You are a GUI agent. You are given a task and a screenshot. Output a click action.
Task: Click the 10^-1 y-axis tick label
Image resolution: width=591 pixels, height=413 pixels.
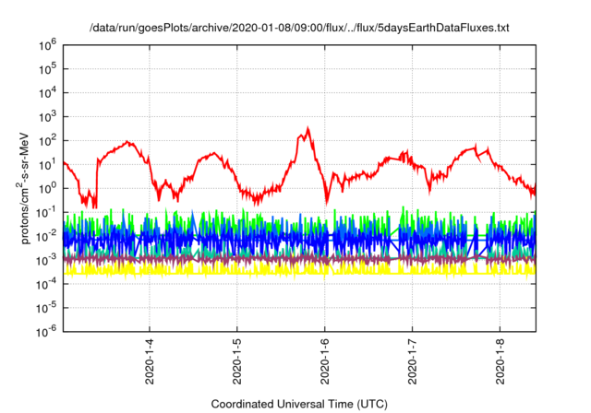pyautogui.click(x=46, y=212)
